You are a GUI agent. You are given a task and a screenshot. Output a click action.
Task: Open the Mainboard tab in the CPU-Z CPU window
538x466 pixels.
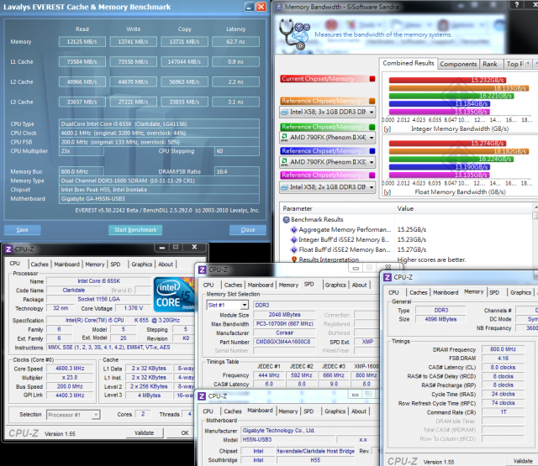point(67,264)
